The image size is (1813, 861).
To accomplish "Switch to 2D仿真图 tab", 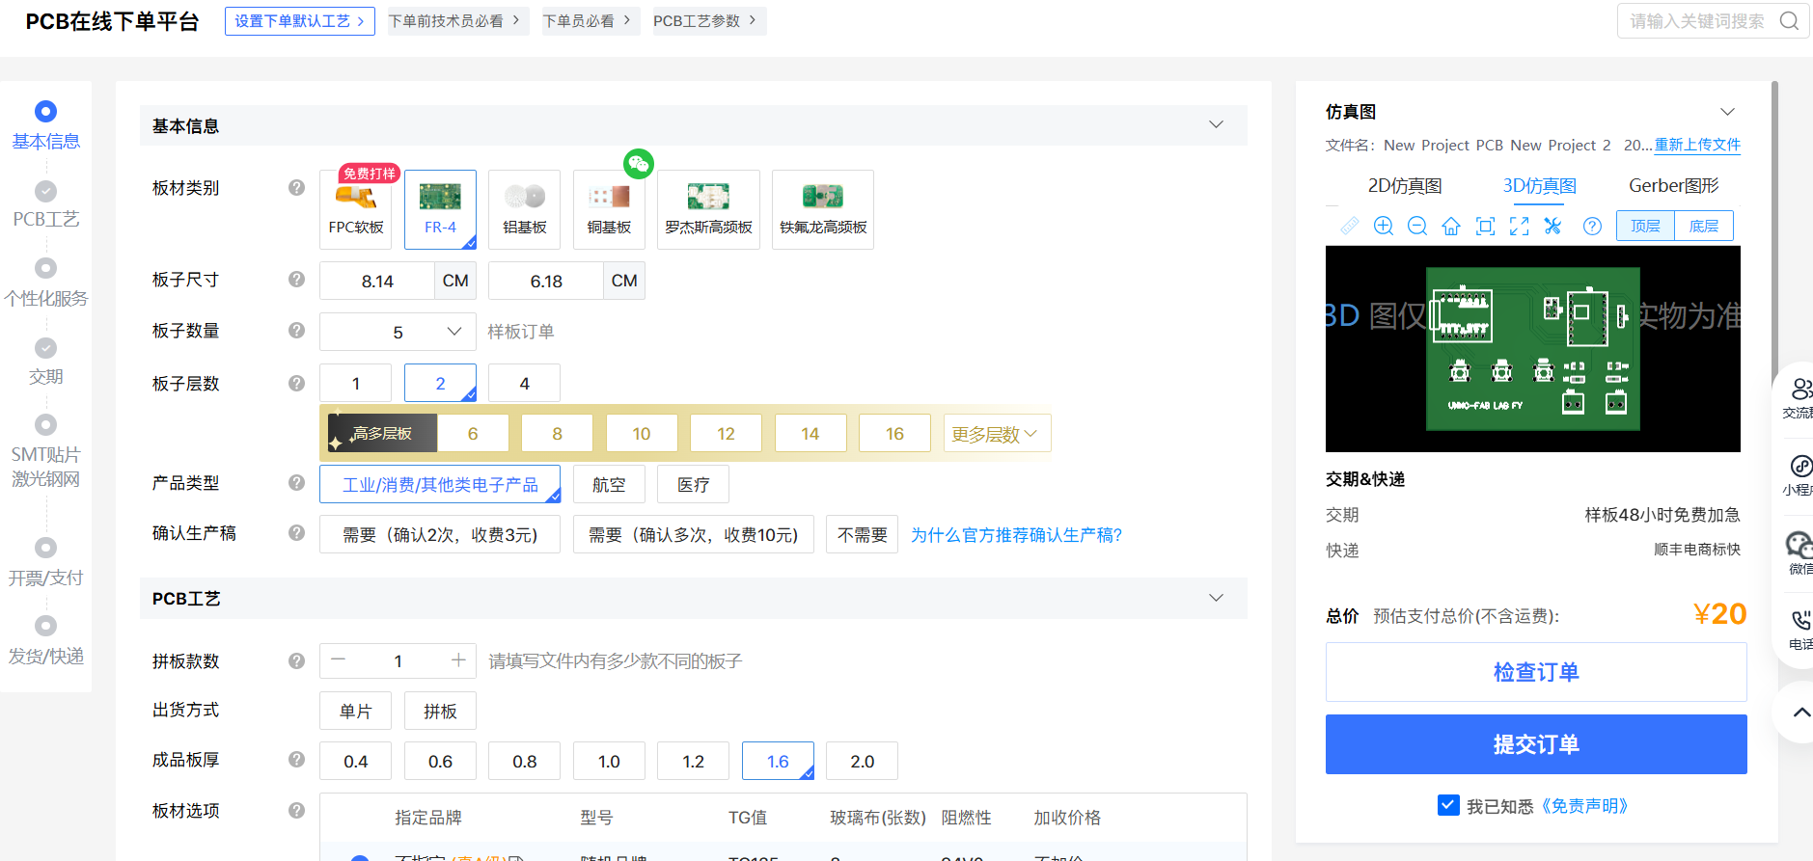I will 1405,185.
